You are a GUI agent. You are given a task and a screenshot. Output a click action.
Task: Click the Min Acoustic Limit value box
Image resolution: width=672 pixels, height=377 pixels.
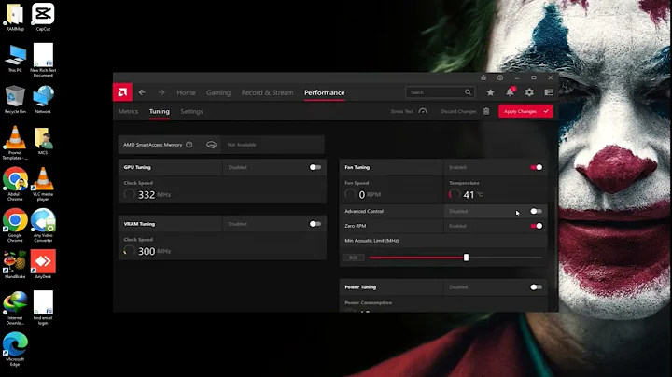point(353,258)
